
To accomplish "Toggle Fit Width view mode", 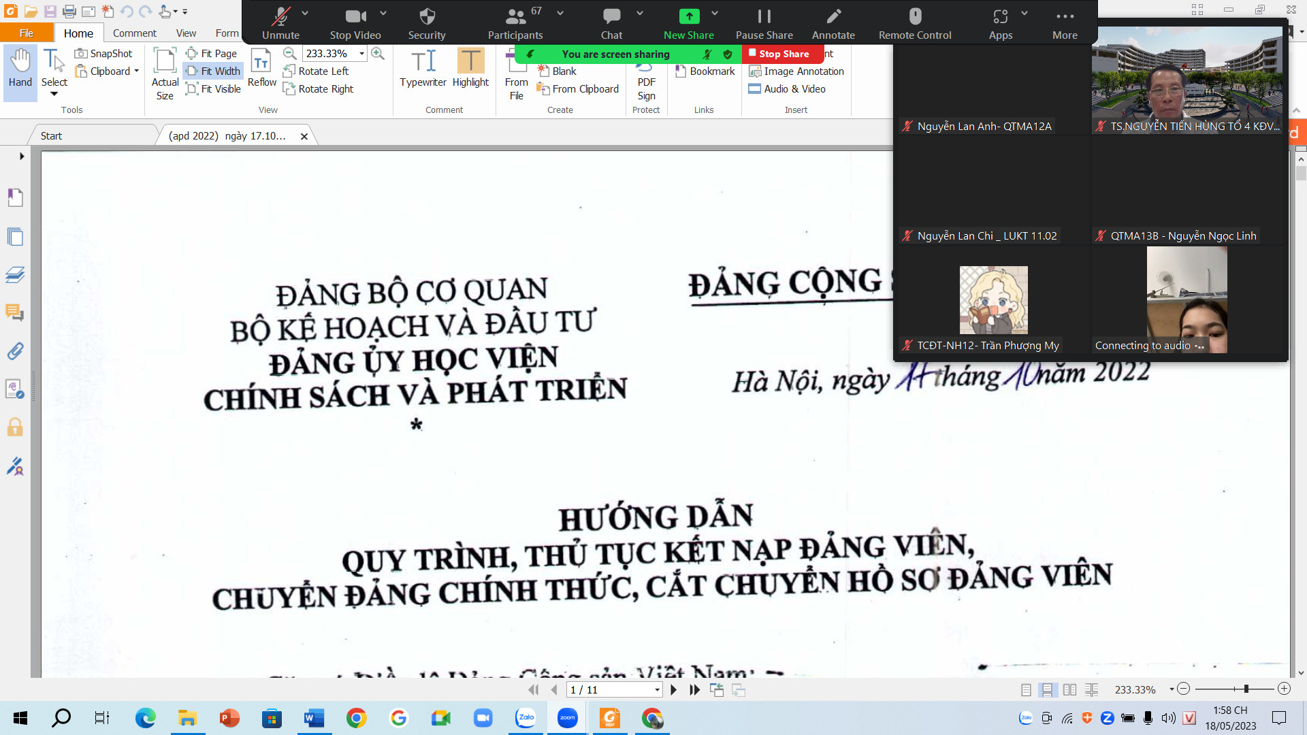I will tap(213, 71).
